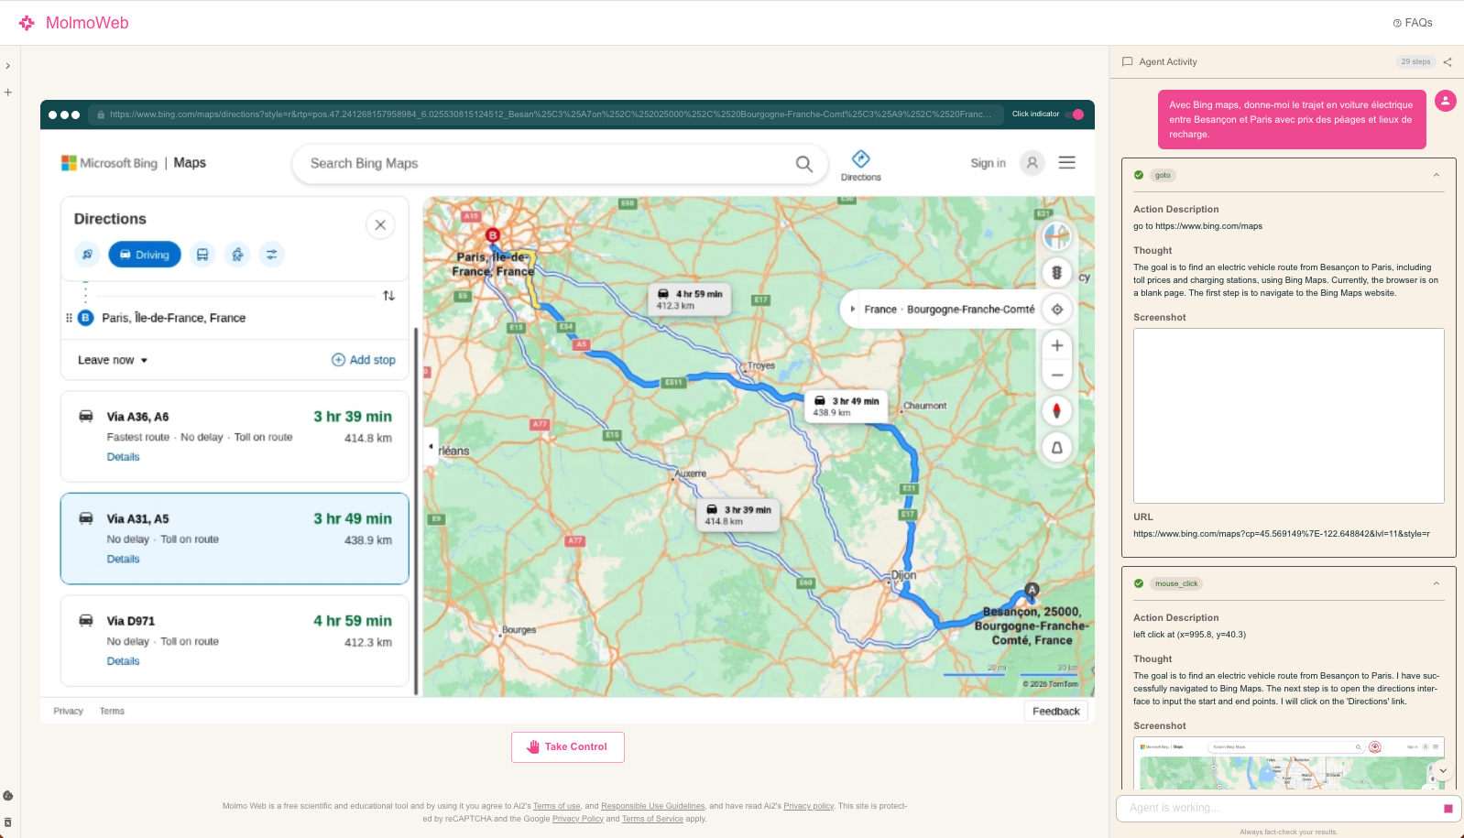Image resolution: width=1464 pixels, height=838 pixels.
Task: Swap start and destination arrows
Action: 388,296
